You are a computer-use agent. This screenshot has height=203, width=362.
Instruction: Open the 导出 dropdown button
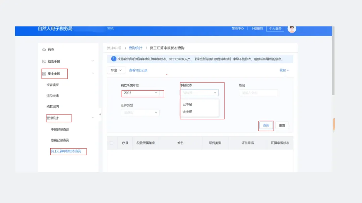[x=116, y=70]
